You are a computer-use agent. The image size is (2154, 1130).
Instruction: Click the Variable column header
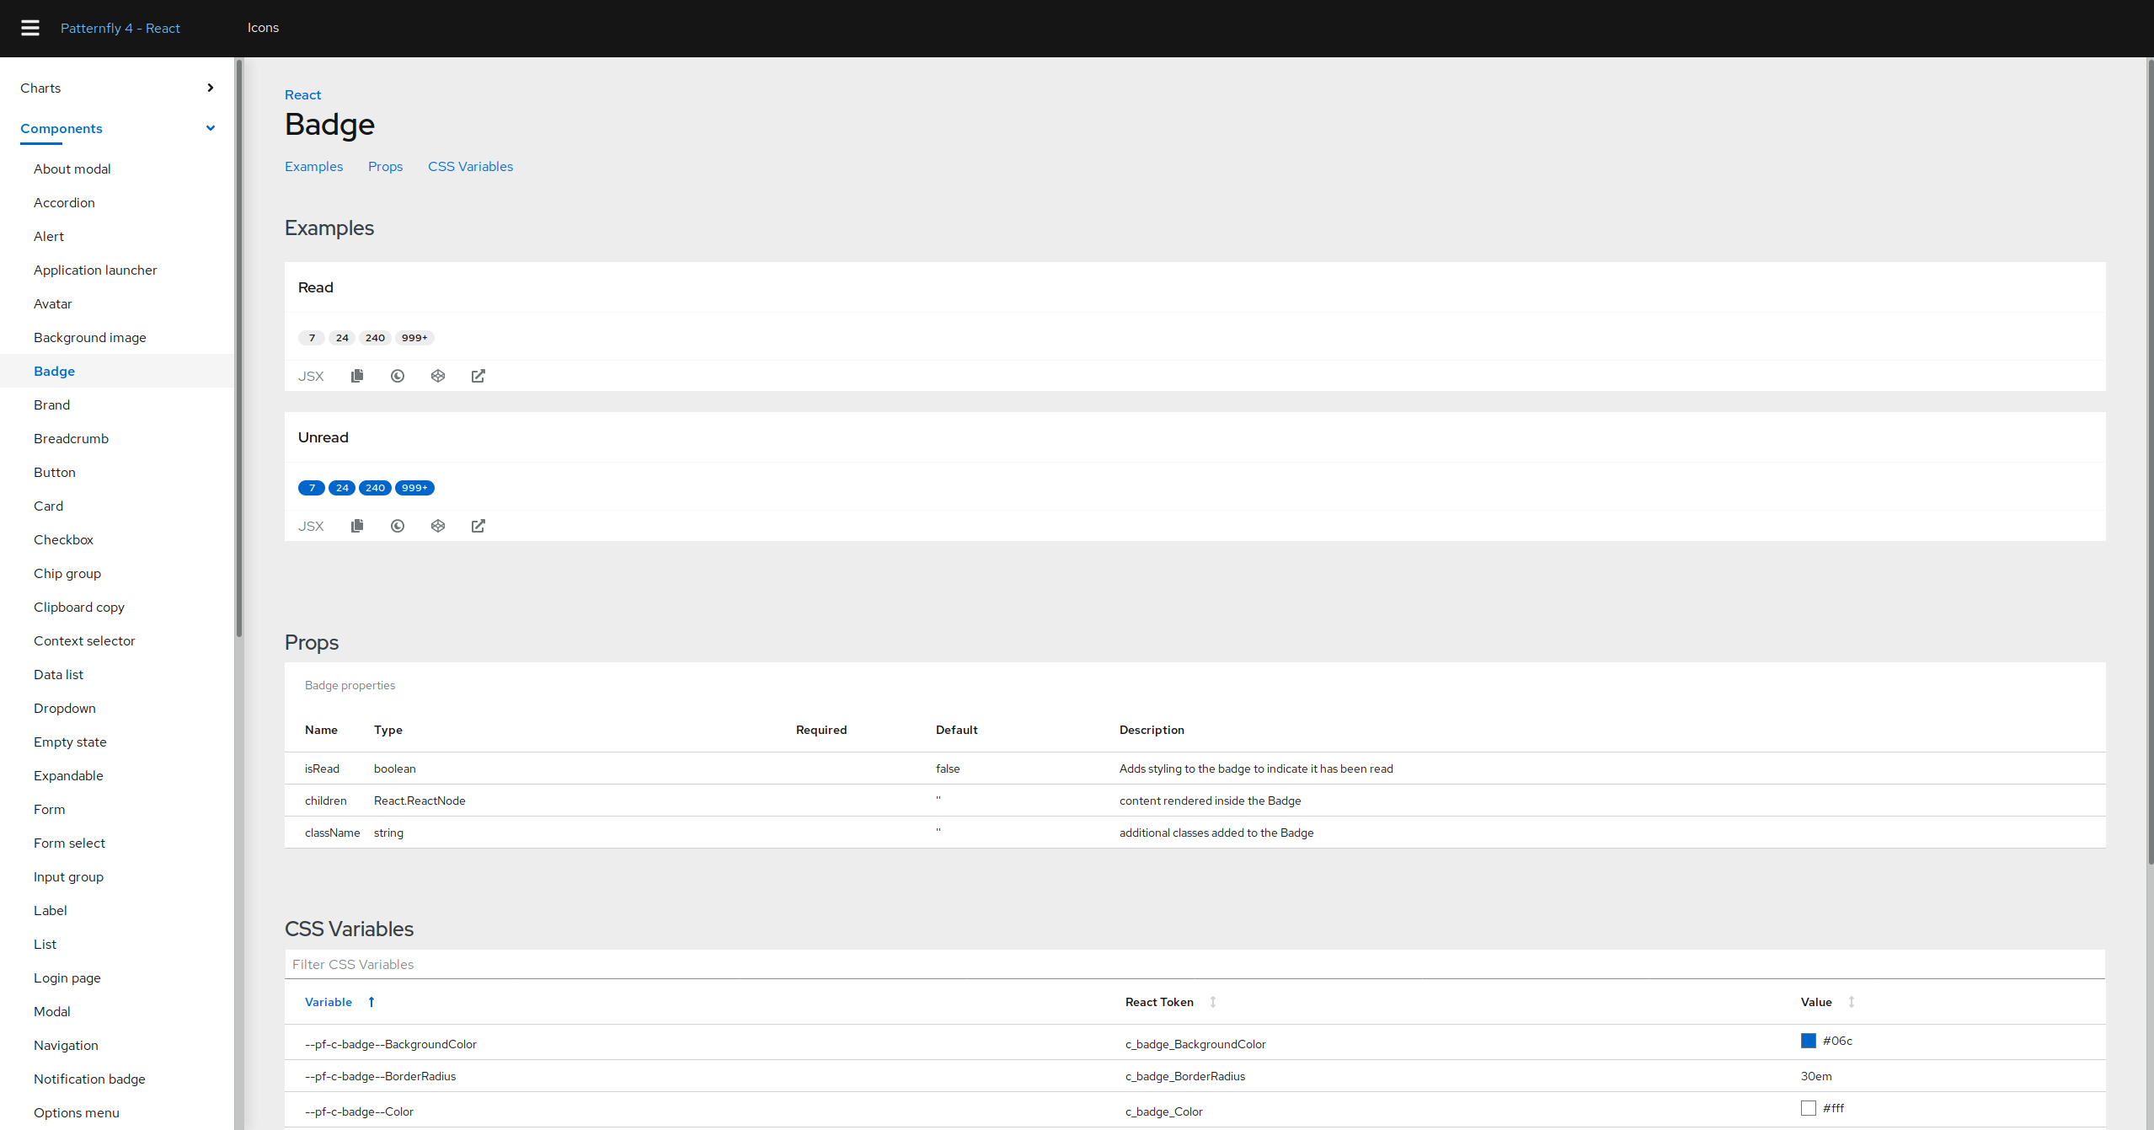pos(329,1002)
